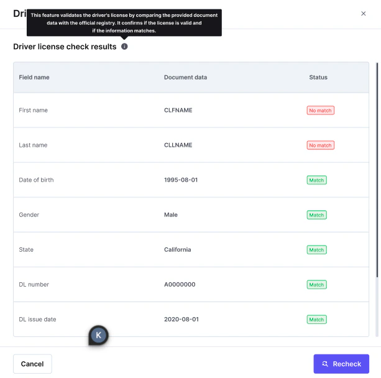Click the Last name field label
381x378 pixels.
[x=33, y=145]
